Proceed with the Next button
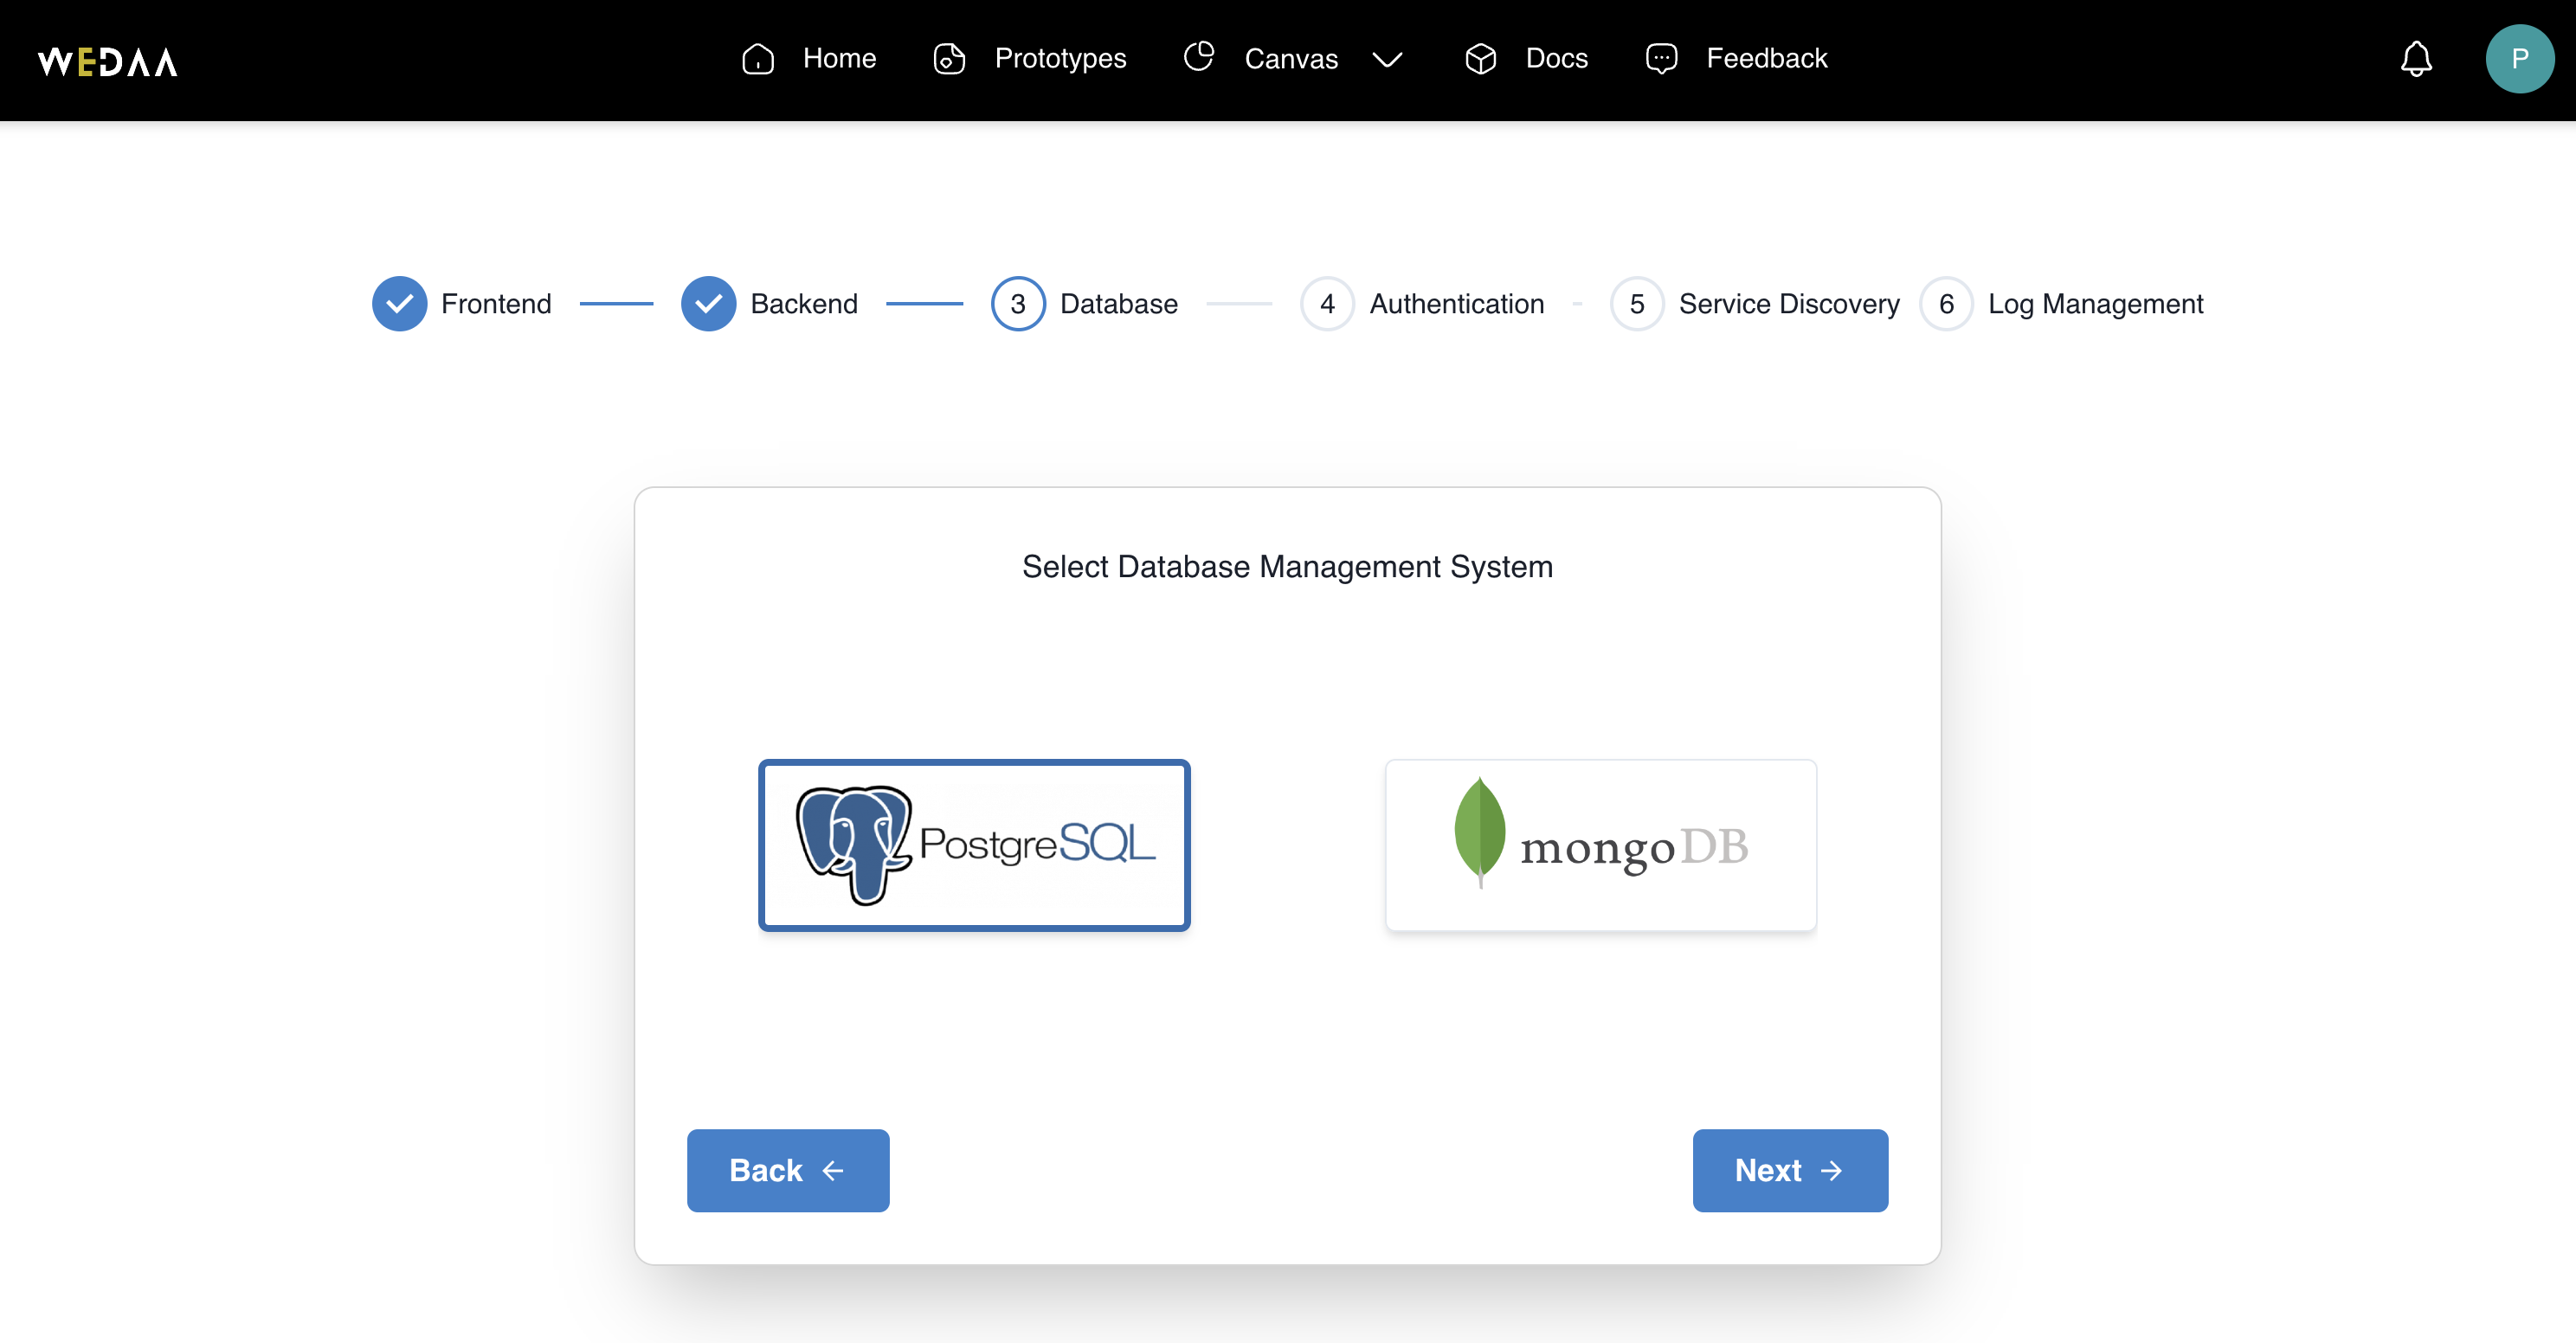This screenshot has height=1343, width=2576. pos(1790,1170)
